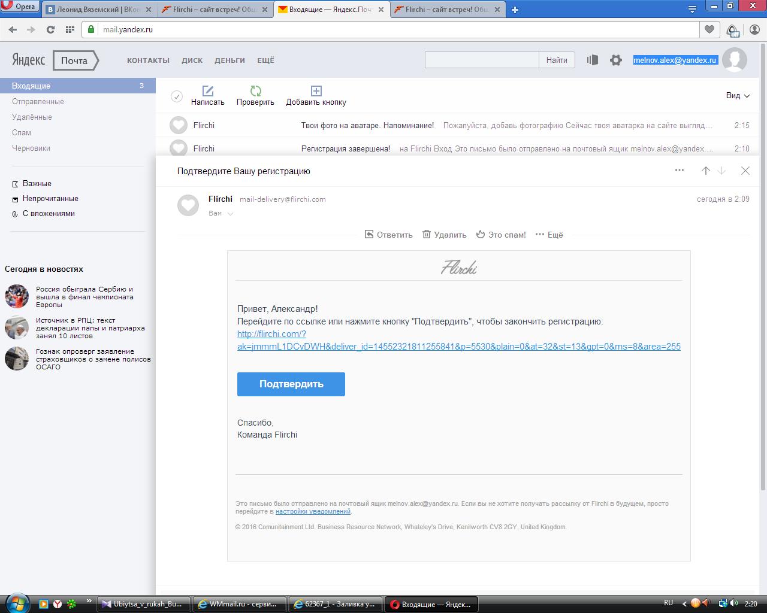Image resolution: width=767 pixels, height=613 pixels.
Task: Select the Твои фото на аватаре message avatar
Action: (179, 125)
